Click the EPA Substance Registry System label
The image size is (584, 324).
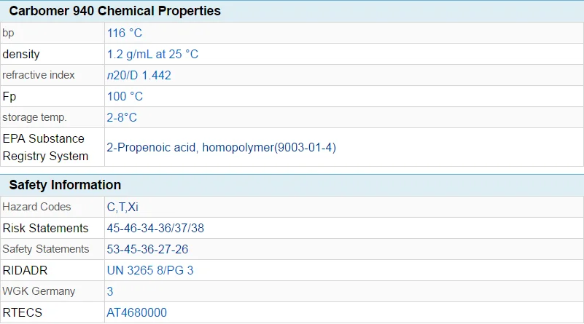(45, 147)
